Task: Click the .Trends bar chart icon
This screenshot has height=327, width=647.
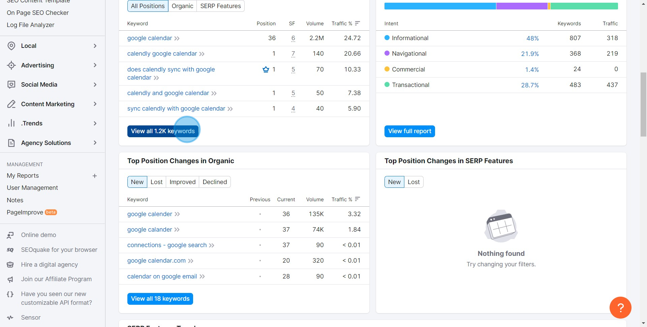Action: [11, 123]
